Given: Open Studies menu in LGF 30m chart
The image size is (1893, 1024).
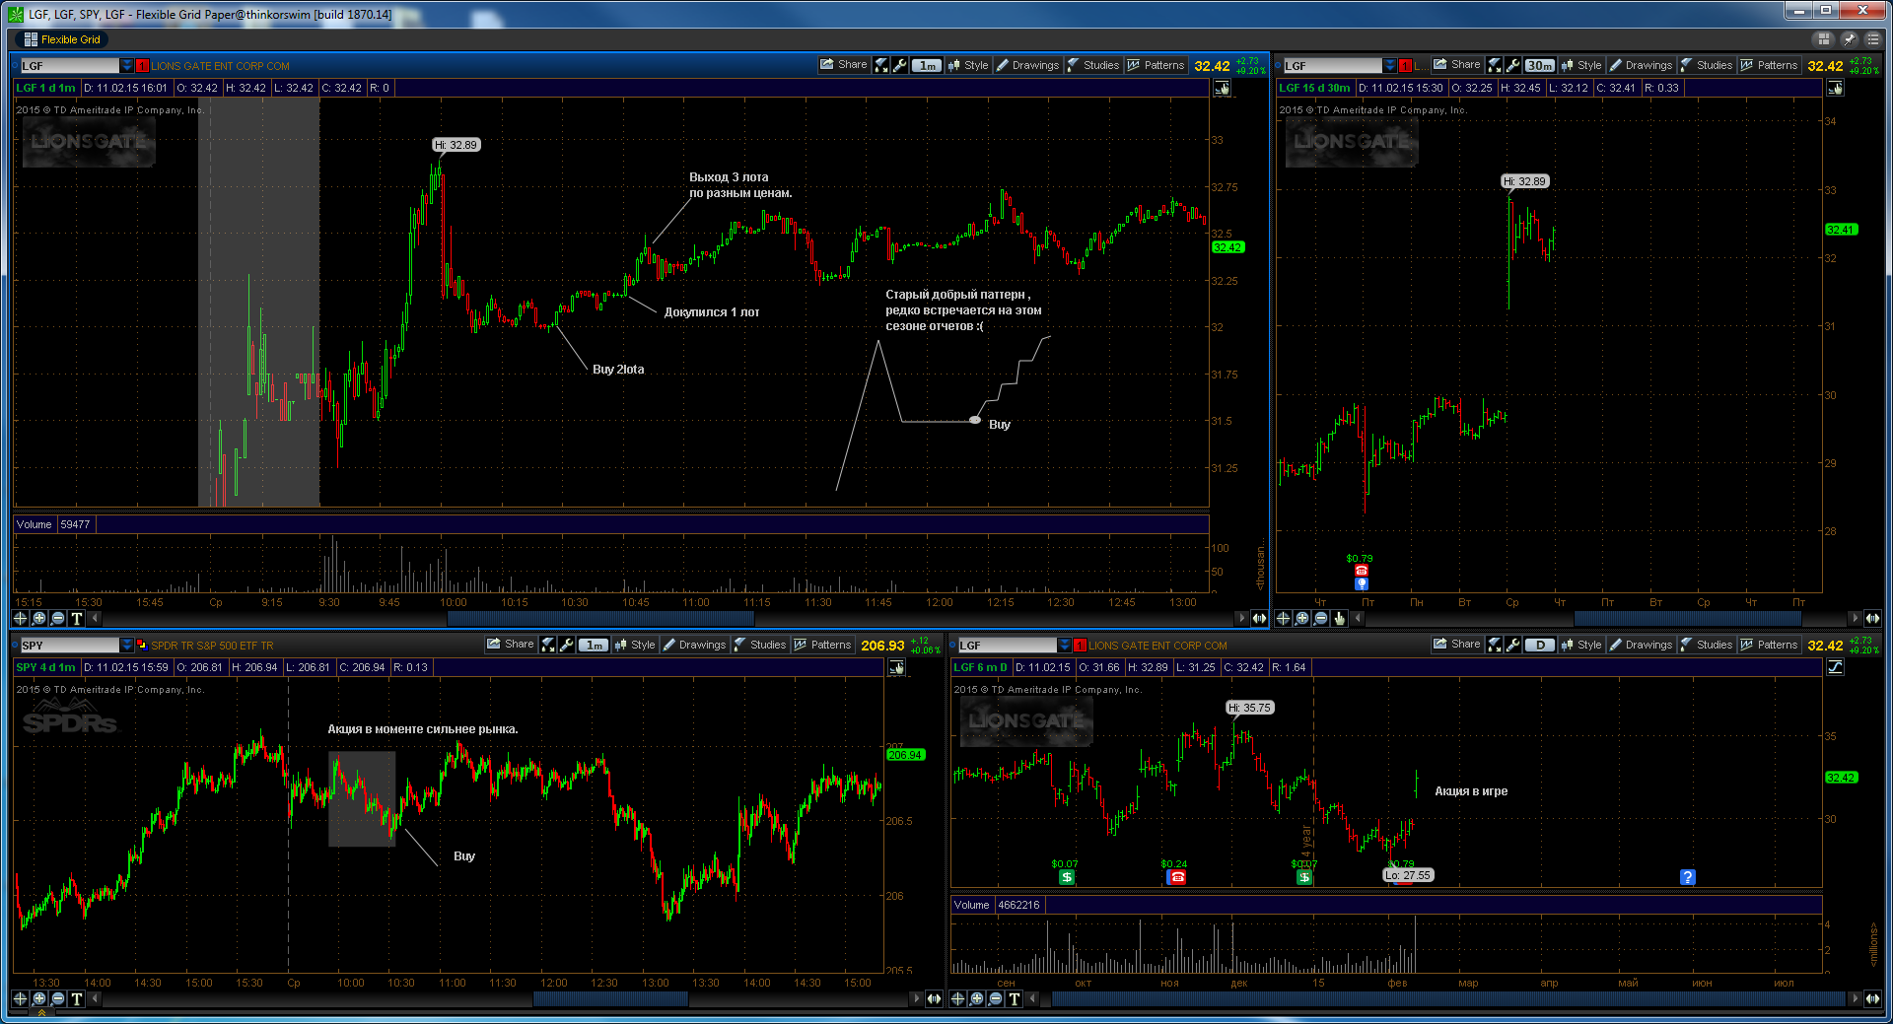Looking at the screenshot, I should click(x=1706, y=65).
